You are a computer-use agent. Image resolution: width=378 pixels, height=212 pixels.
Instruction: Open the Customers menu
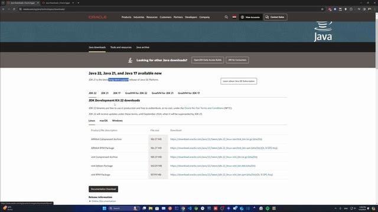coord(165,17)
